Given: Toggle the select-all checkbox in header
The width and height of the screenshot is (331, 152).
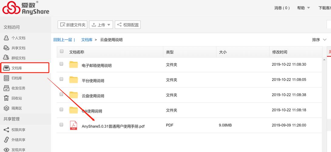Looking at the screenshot, I should tap(62, 51).
